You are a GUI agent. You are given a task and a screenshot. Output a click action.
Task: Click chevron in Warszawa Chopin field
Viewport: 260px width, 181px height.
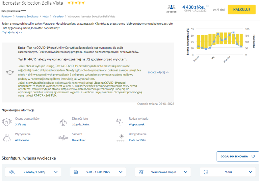[186, 172]
